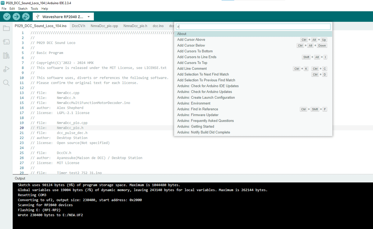This screenshot has width=373, height=229.
Task: Choose Add Cursors To Bottom command
Action: (x=253, y=51)
